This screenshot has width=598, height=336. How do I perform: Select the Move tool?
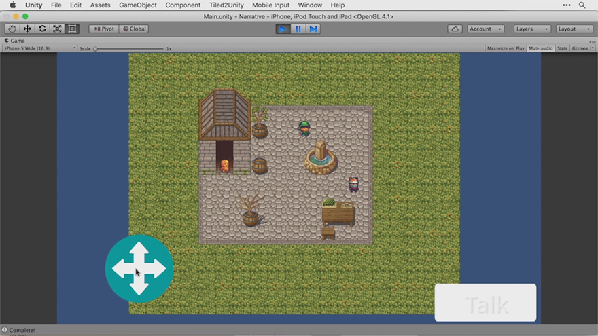pyautogui.click(x=27, y=29)
